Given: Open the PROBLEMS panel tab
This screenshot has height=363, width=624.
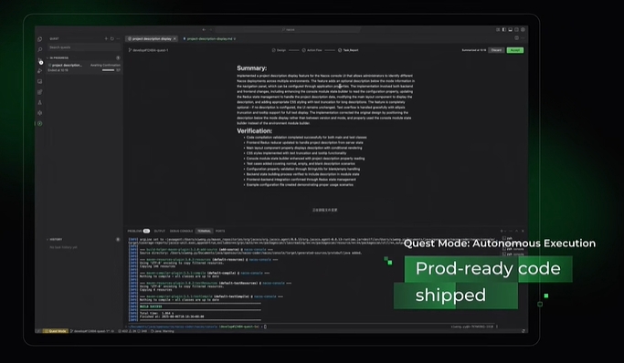Looking at the screenshot, I should pos(138,231).
